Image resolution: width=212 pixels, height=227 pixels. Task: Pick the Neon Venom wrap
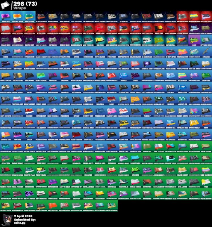(206, 147)
